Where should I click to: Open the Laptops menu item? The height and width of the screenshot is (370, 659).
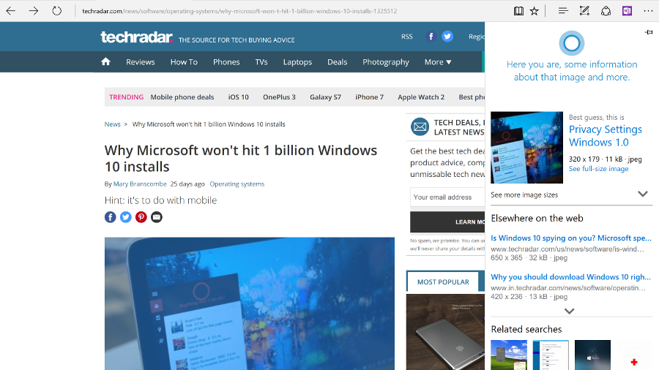(x=297, y=62)
